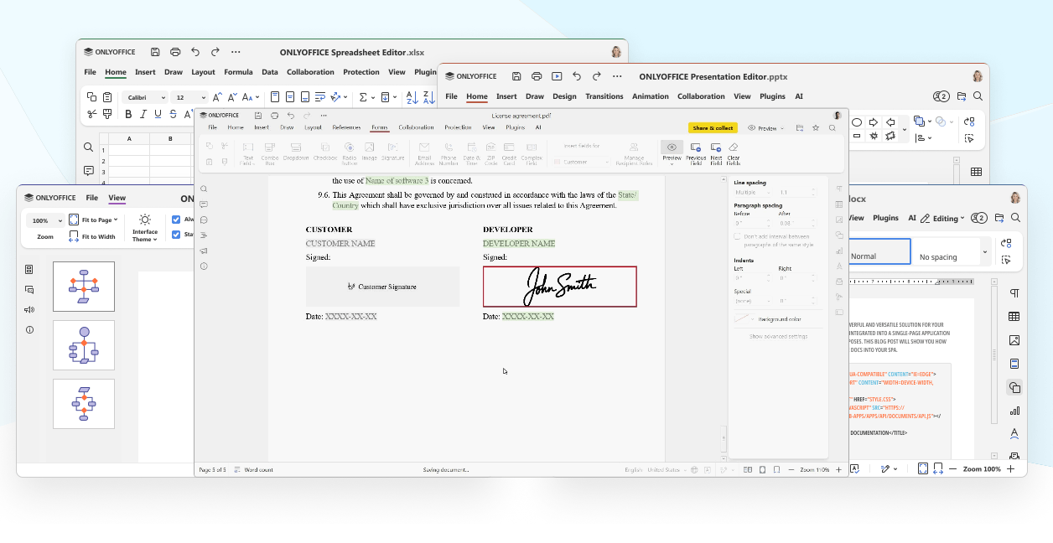The image size is (1053, 543).
Task: Click Share & collect button
Action: (713, 128)
